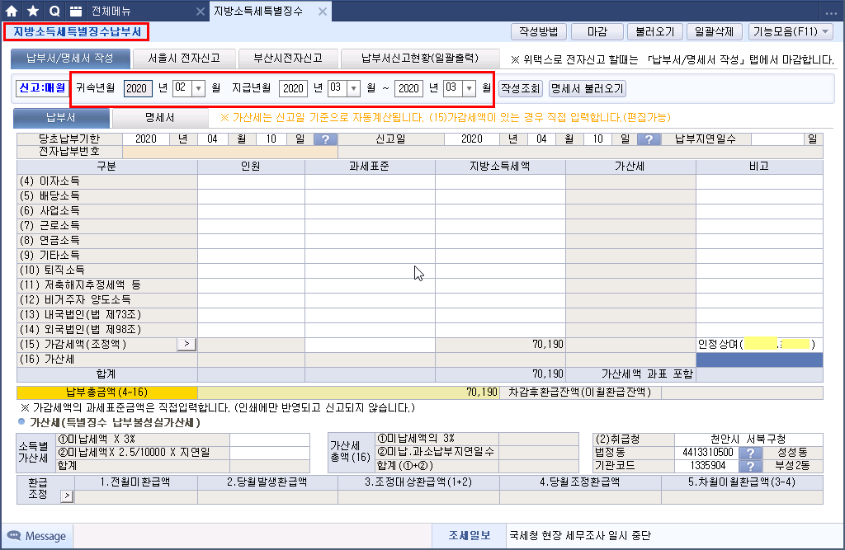Switch to the 전체메뉴 tab
The height and width of the screenshot is (550, 845).
point(111,12)
